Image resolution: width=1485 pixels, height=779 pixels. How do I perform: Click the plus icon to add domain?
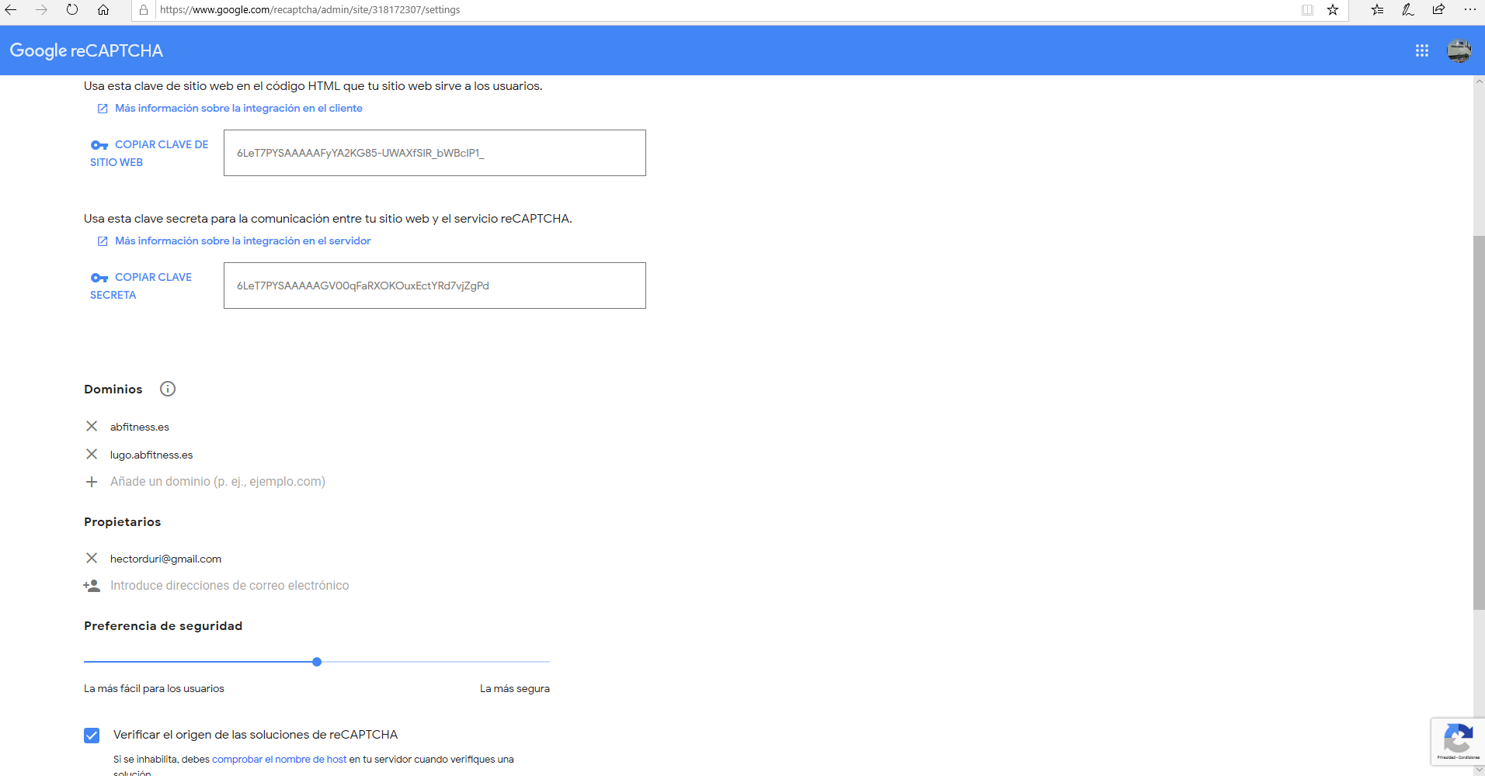[92, 482]
